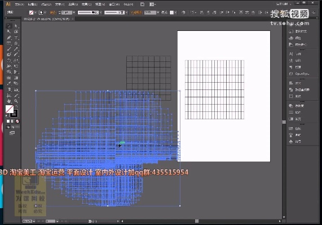Select the Direct Selection tool
Image resolution: width=322 pixels, height=225 pixels.
coord(16,26)
